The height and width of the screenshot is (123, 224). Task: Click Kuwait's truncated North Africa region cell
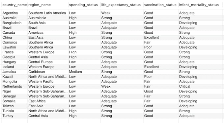tap(48, 77)
